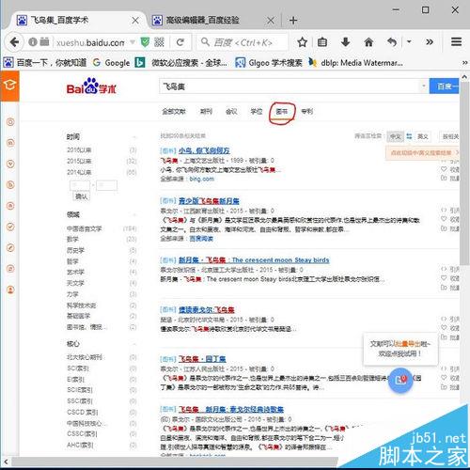Show more toolbar items with double chevron

(x=430, y=42)
